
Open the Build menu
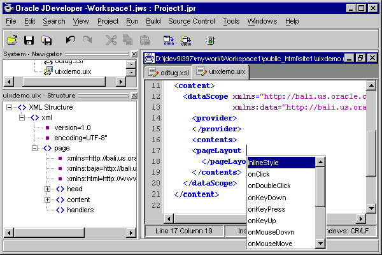click(x=153, y=21)
